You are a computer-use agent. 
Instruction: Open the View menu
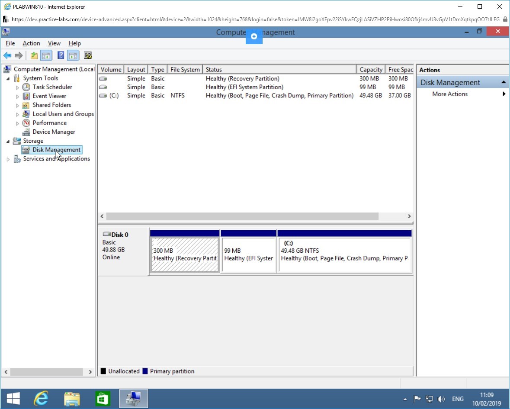pos(54,43)
